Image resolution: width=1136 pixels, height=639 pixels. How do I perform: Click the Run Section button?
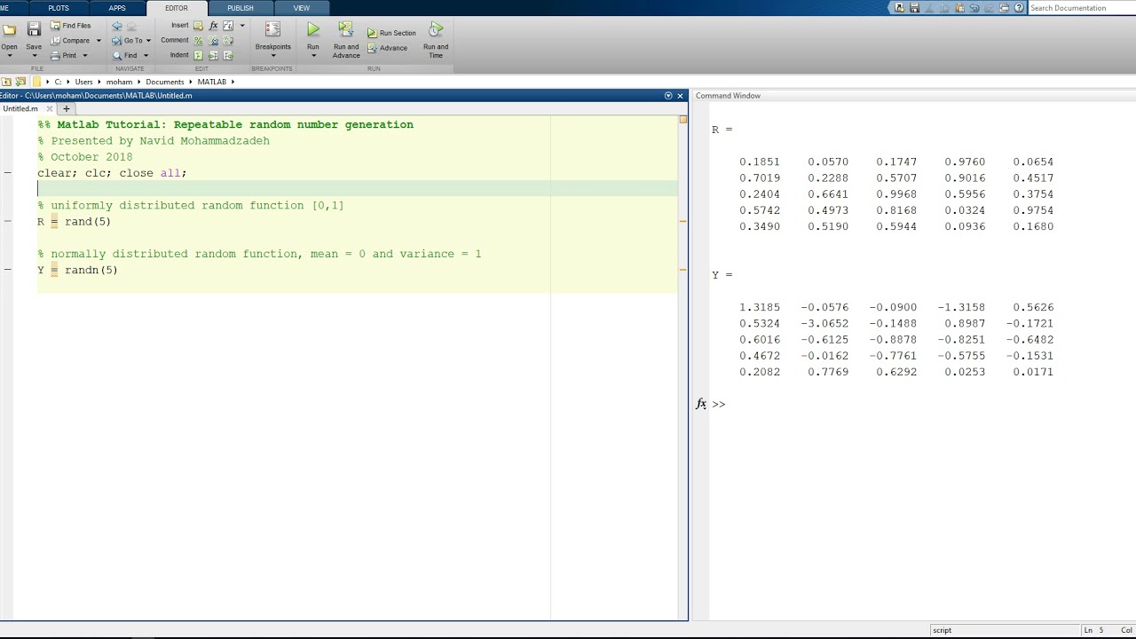tap(391, 33)
